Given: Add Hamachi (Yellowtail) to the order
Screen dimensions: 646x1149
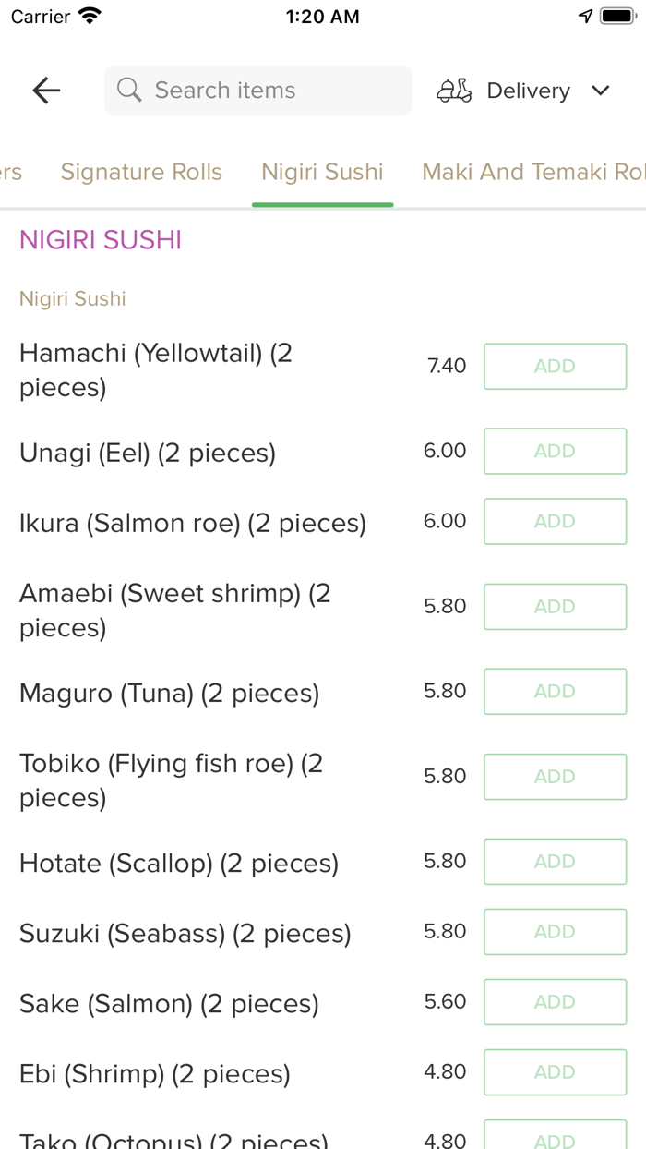Looking at the screenshot, I should click(555, 366).
